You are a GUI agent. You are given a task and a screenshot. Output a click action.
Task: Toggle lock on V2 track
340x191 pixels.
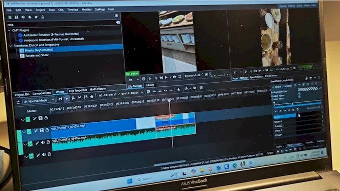[x=46, y=118]
